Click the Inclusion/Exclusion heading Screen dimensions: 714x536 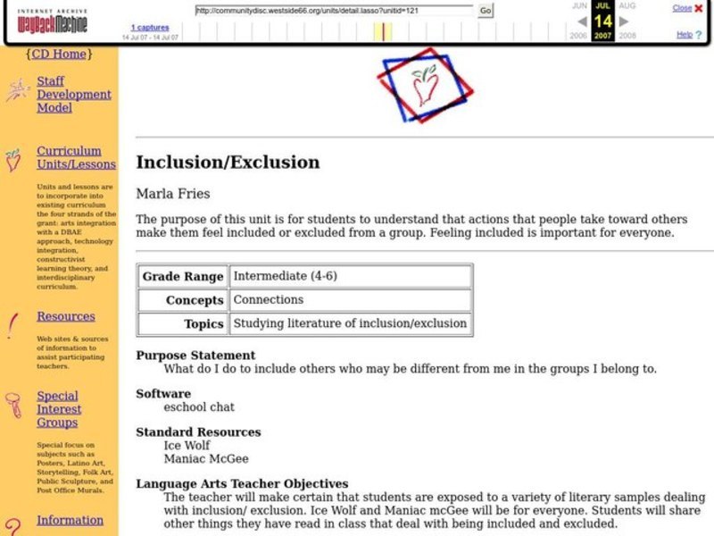click(228, 163)
